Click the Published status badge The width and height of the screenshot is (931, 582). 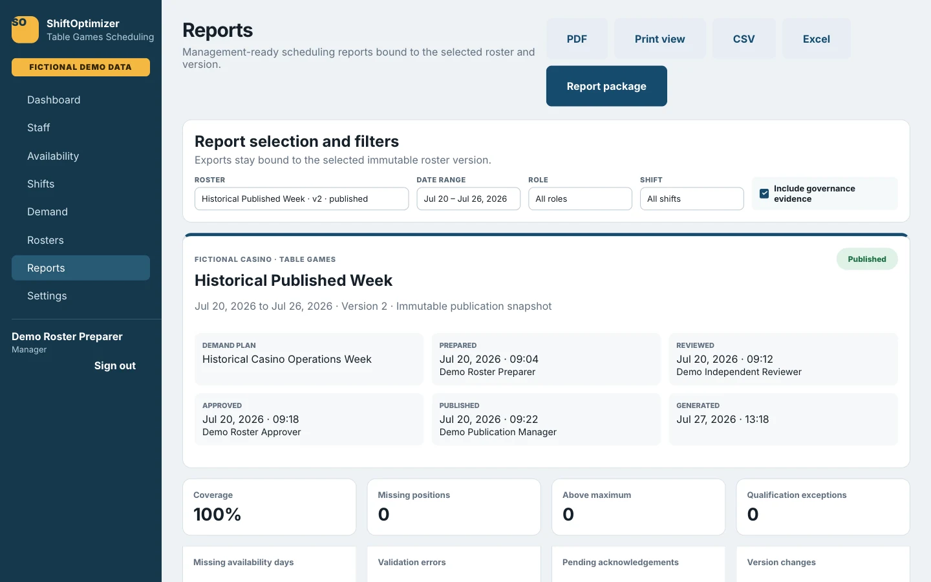coord(867,259)
